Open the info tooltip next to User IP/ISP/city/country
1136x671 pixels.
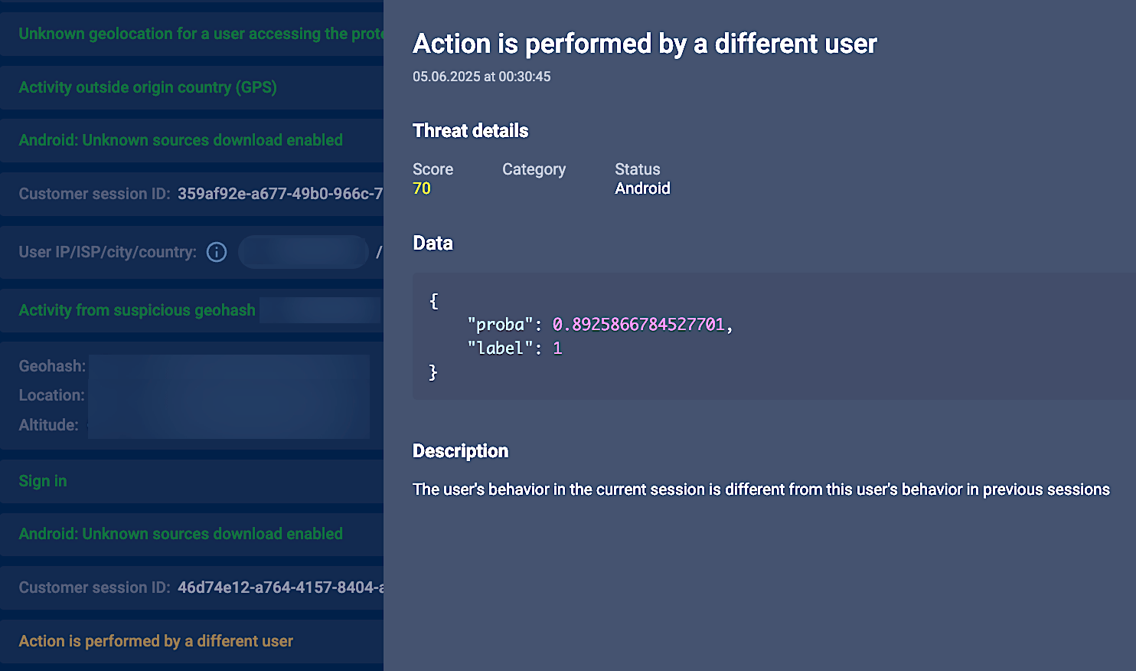point(217,252)
